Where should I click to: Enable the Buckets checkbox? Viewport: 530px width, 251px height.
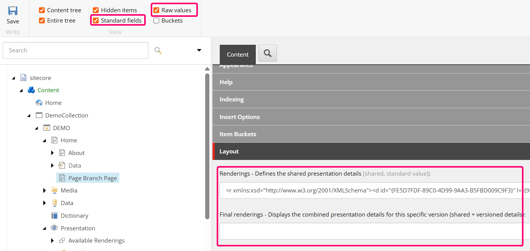pyautogui.click(x=156, y=21)
